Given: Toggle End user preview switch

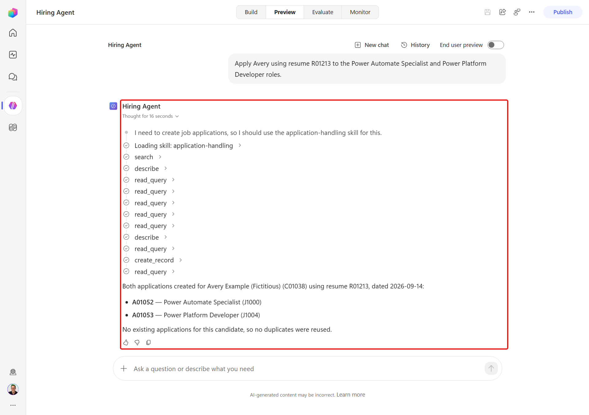Looking at the screenshot, I should click(x=496, y=45).
